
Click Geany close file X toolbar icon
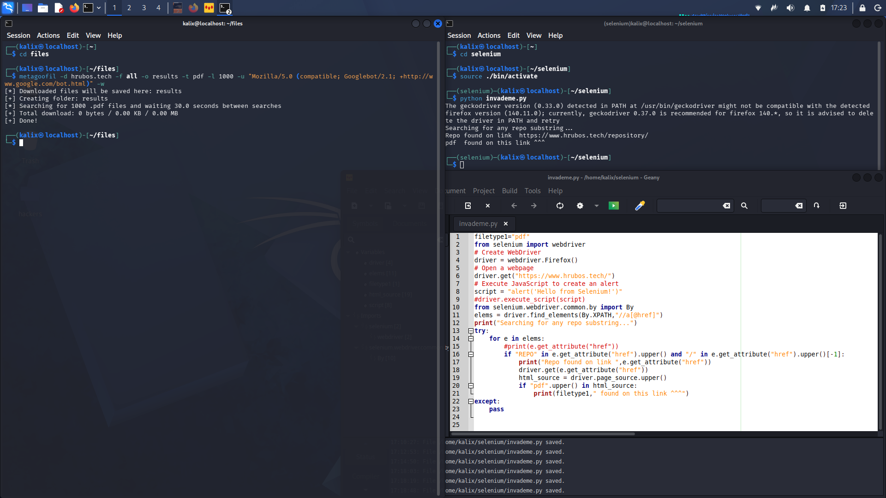(x=488, y=206)
